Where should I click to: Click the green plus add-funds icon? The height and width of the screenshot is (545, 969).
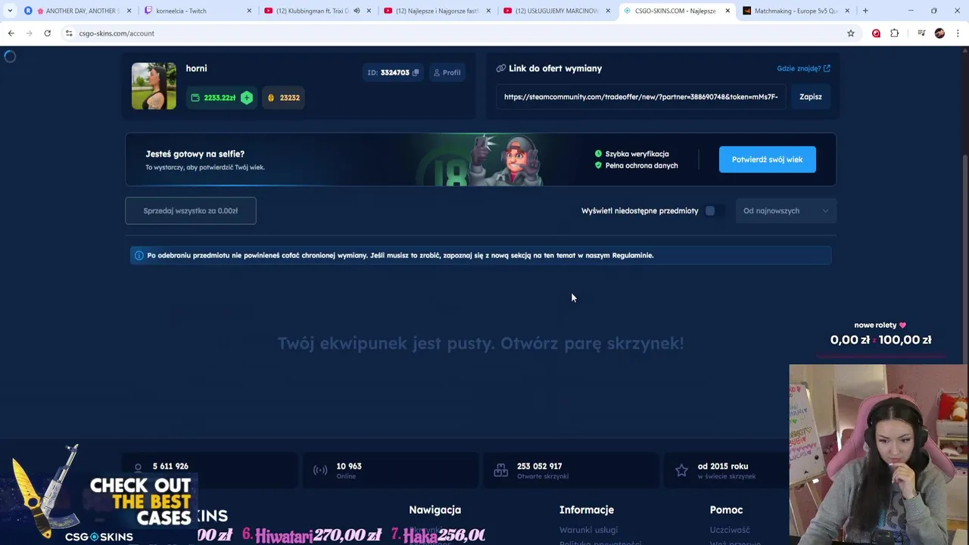coord(247,98)
